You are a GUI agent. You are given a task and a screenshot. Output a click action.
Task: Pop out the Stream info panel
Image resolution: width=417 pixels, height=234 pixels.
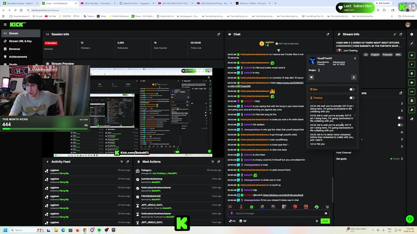[401, 34]
